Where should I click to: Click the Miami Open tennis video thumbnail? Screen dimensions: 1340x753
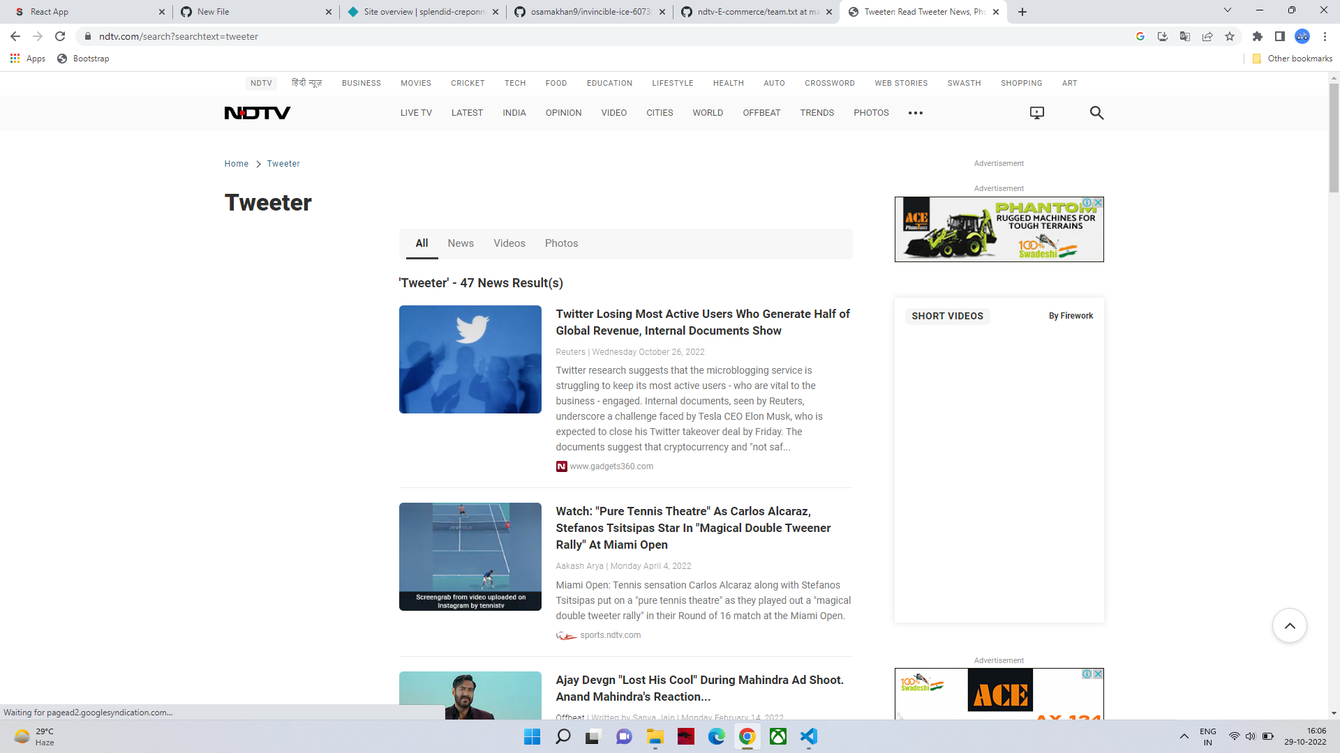[x=470, y=556]
